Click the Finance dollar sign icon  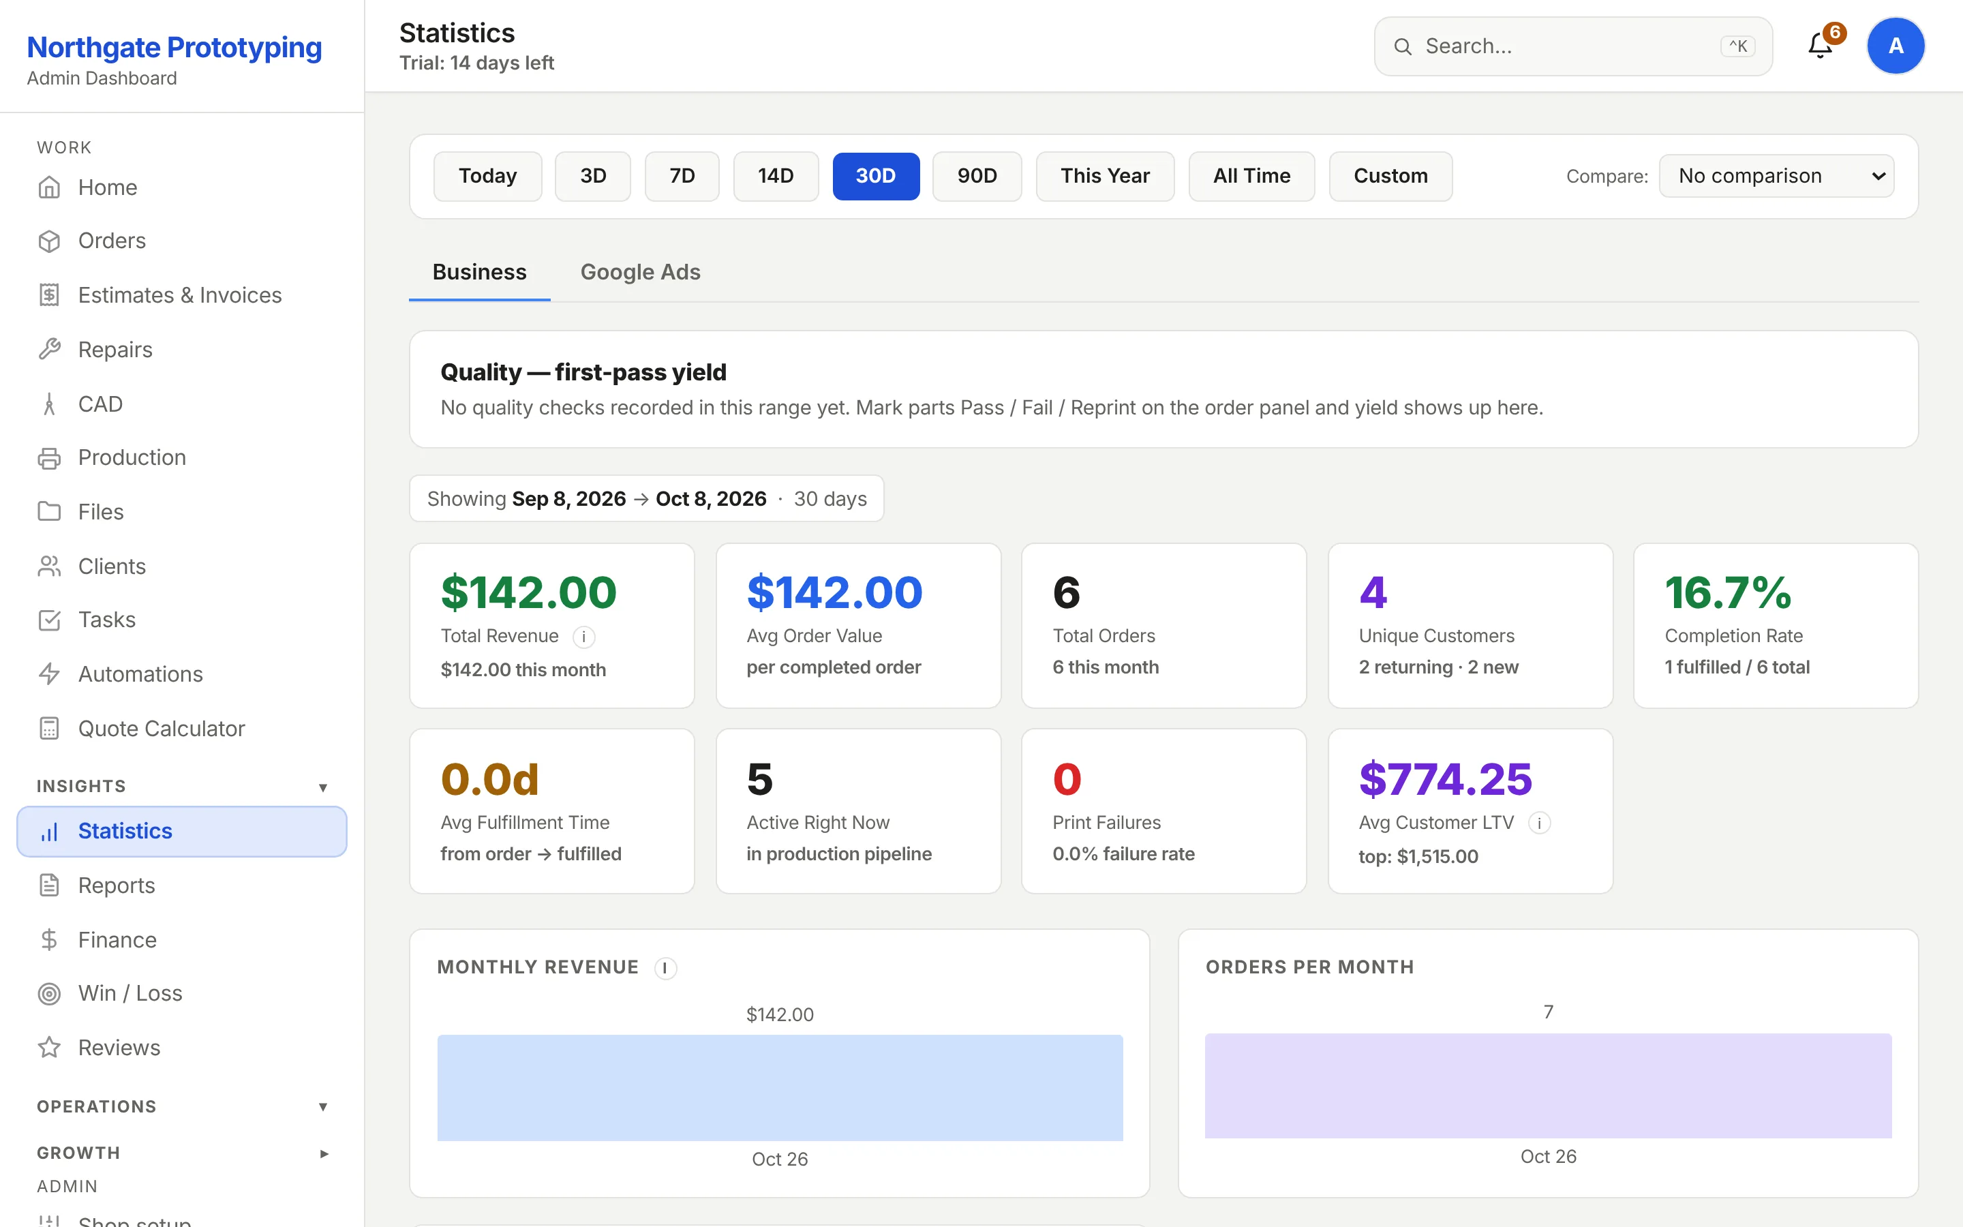50,940
